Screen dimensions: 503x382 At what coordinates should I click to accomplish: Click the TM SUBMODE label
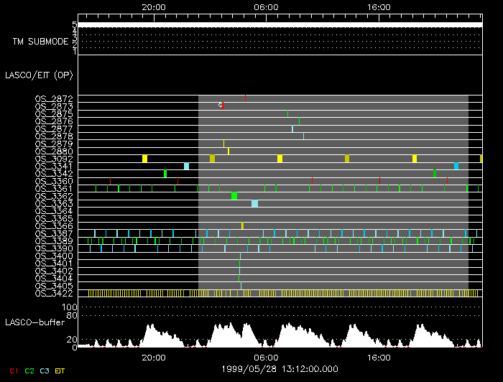tap(40, 42)
